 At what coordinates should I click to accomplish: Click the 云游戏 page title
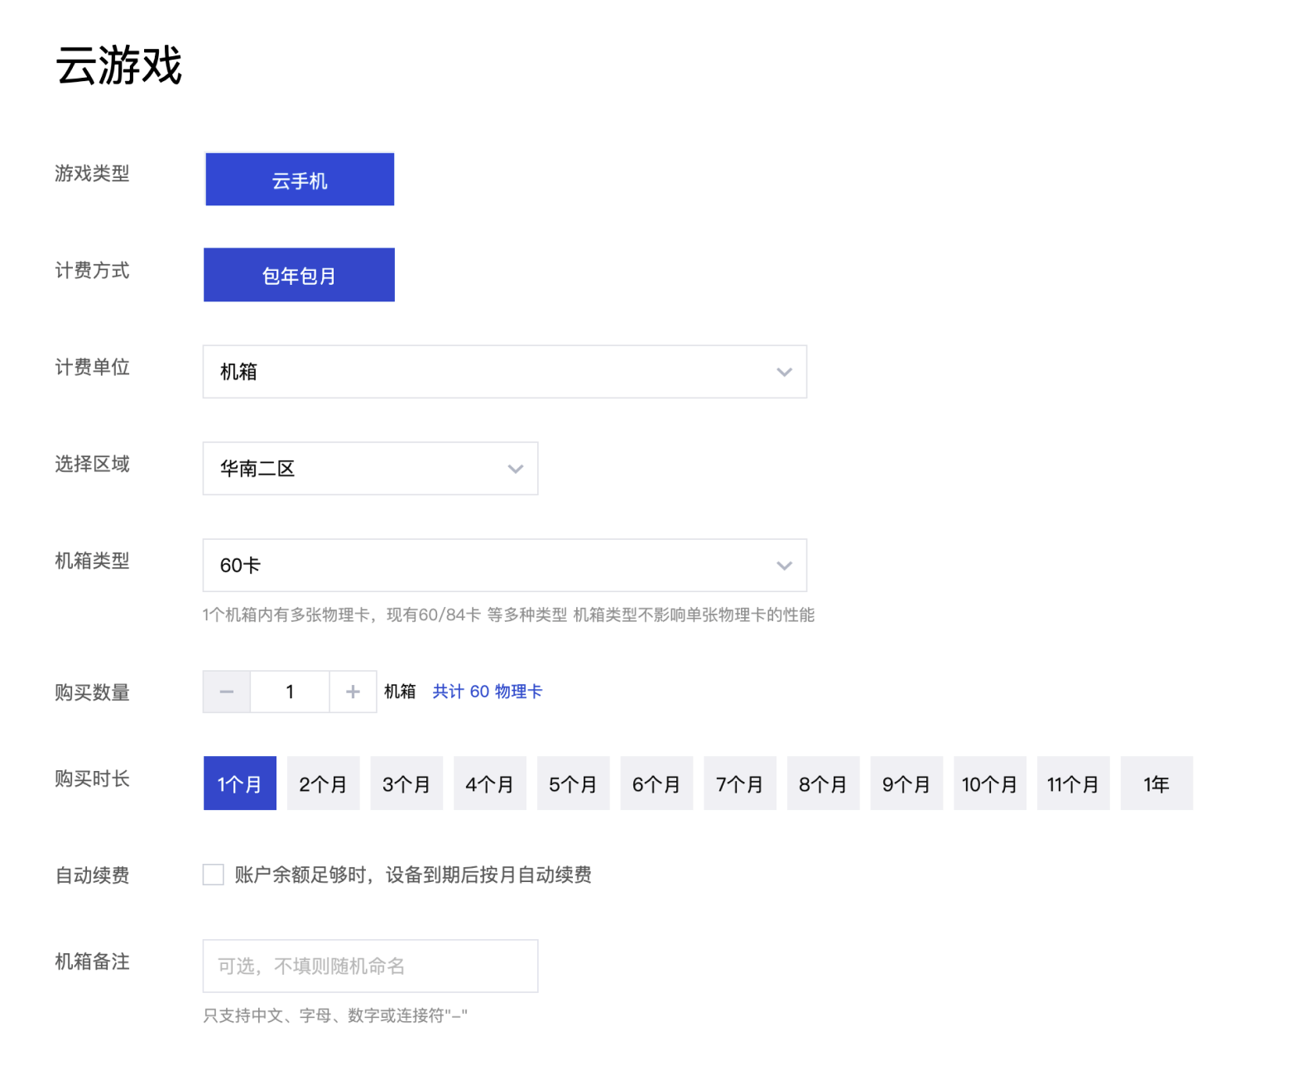click(118, 65)
